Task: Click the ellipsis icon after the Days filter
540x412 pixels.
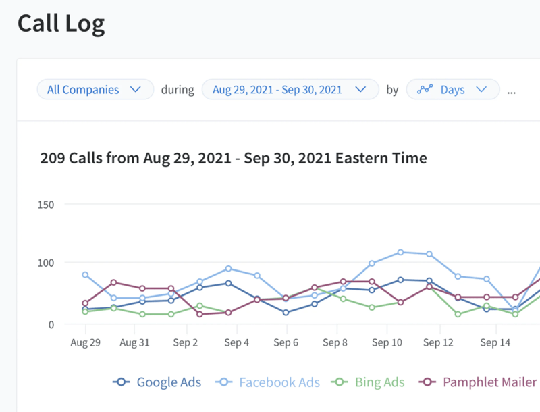Action: tap(512, 91)
